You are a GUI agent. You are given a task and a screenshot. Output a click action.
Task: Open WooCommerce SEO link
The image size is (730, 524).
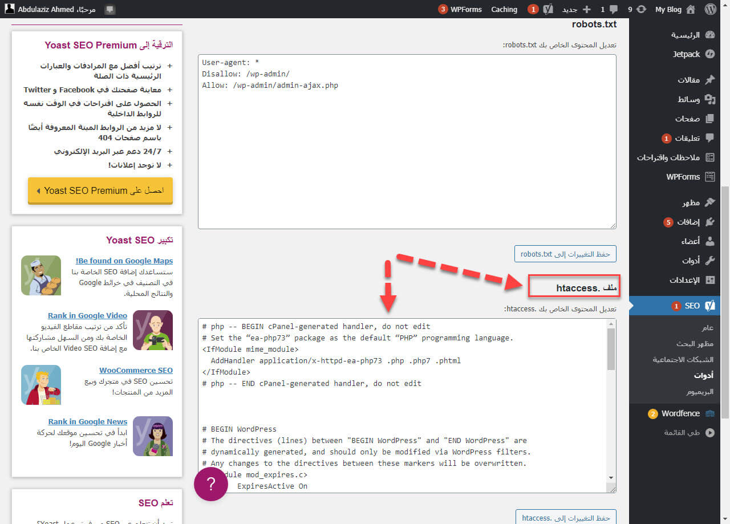[x=136, y=370]
